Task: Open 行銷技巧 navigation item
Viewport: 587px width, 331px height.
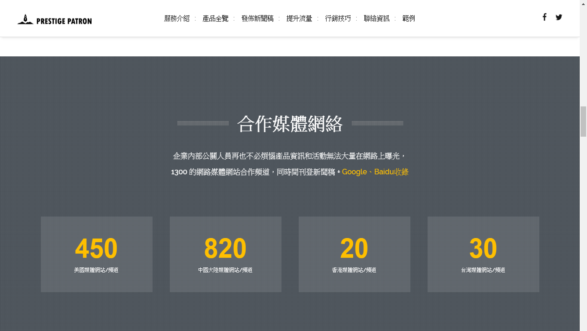Action: coord(338,18)
